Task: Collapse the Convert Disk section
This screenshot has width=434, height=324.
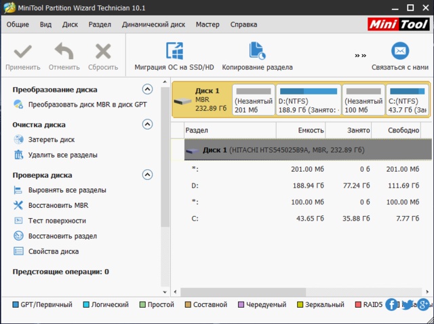Action: (x=147, y=90)
